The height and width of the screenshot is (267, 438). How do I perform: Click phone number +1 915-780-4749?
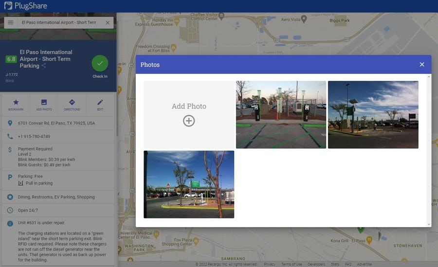[x=34, y=137]
